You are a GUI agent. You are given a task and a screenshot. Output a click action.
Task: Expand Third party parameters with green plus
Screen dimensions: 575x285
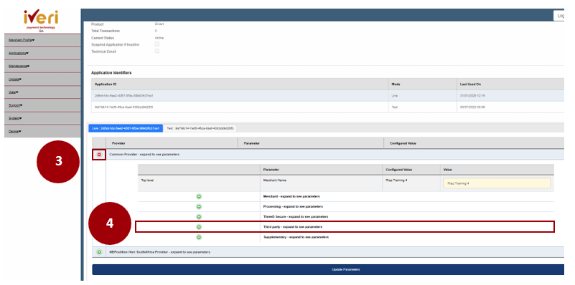coord(199,227)
